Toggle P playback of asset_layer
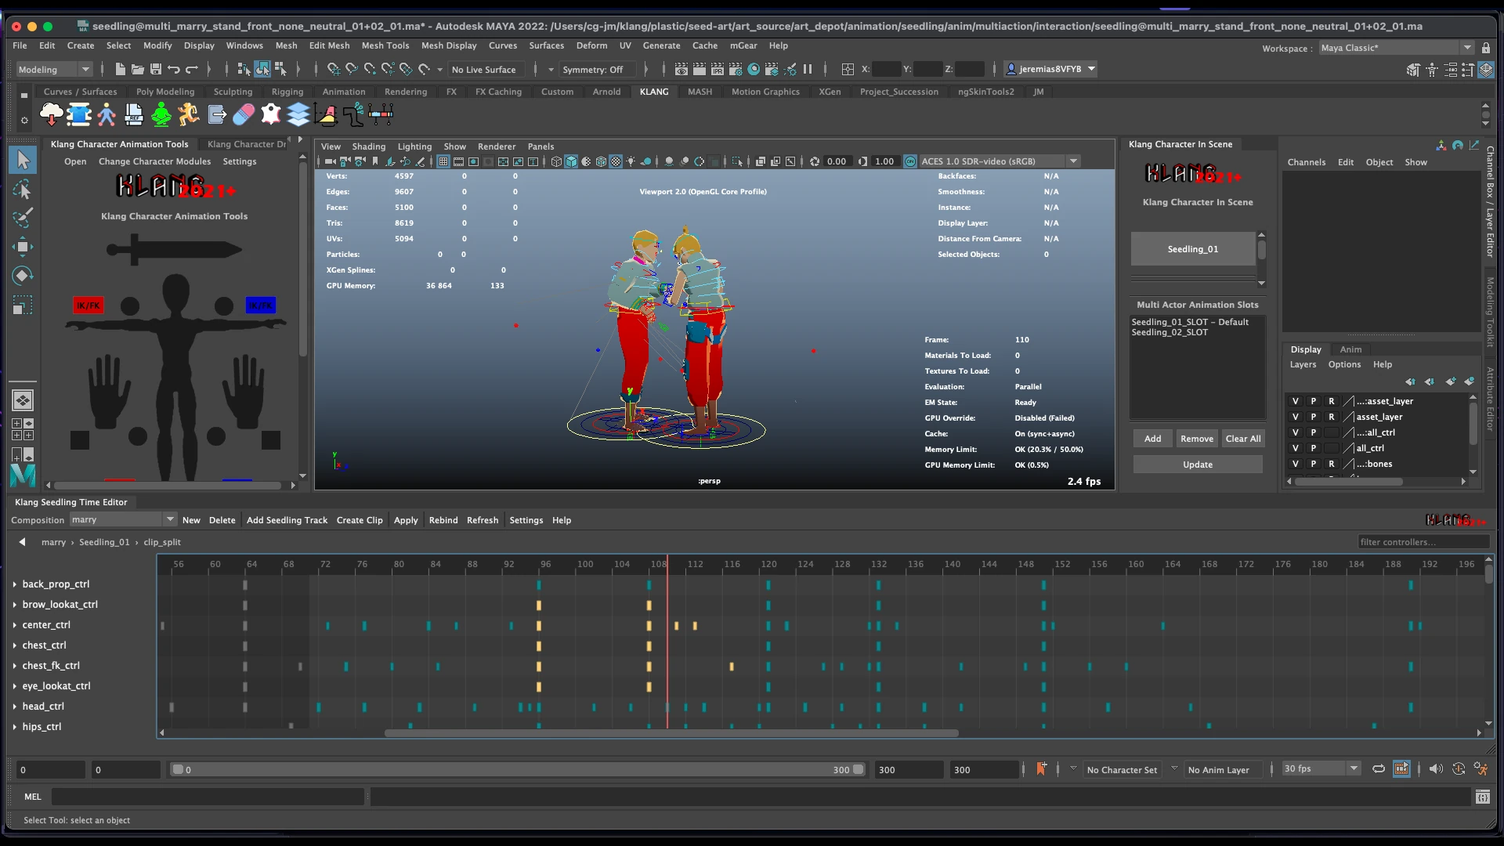The width and height of the screenshot is (1504, 846). [1314, 418]
